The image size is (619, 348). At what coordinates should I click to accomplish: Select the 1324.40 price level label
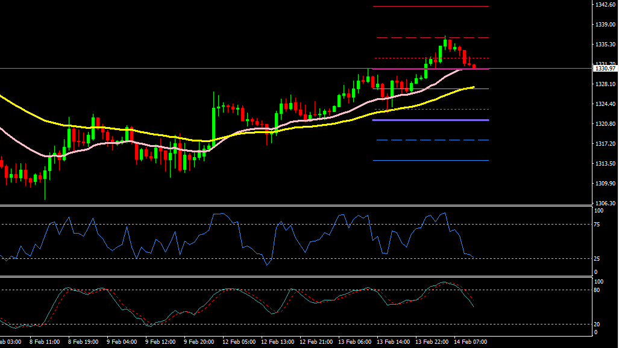coord(605,104)
